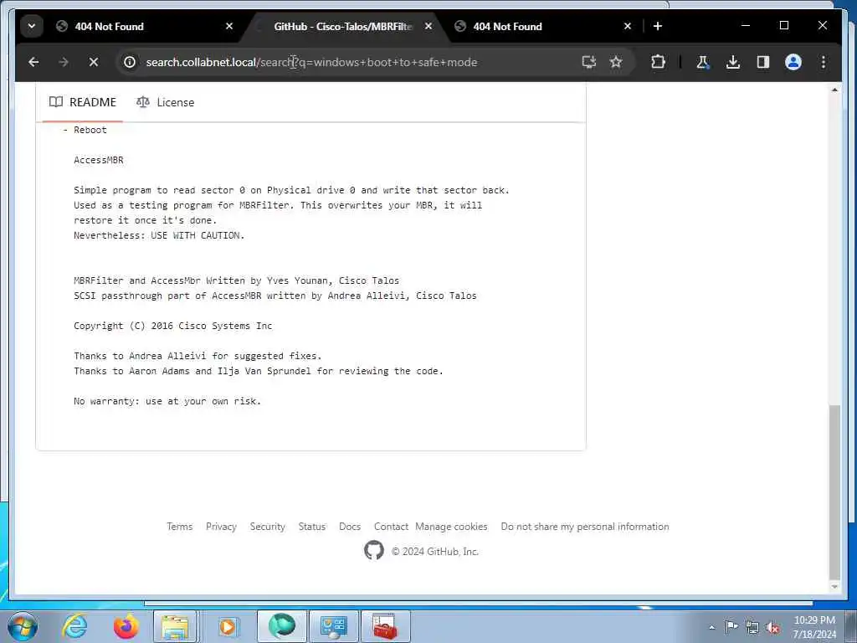Screen dimensions: 857x643
Task: Click the teal browser icon on taskbar
Action: tap(282, 626)
